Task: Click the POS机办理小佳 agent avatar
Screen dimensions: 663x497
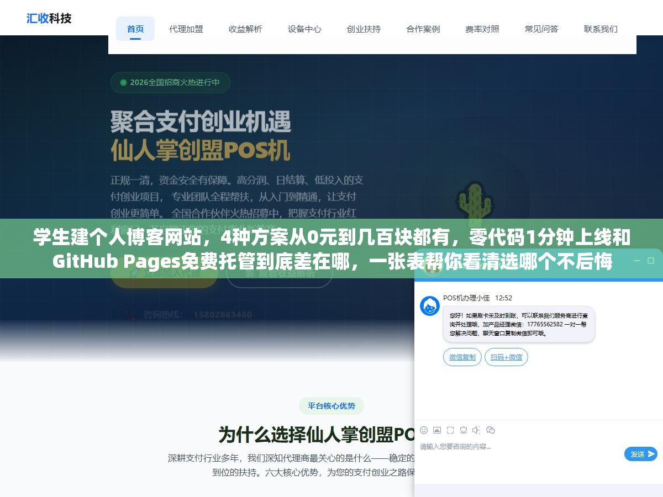Action: (430, 306)
